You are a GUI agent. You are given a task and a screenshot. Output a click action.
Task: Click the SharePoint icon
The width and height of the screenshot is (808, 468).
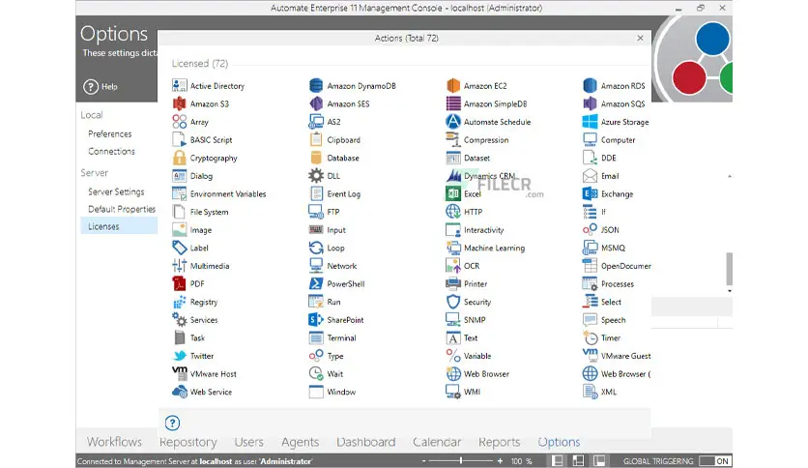click(x=316, y=319)
